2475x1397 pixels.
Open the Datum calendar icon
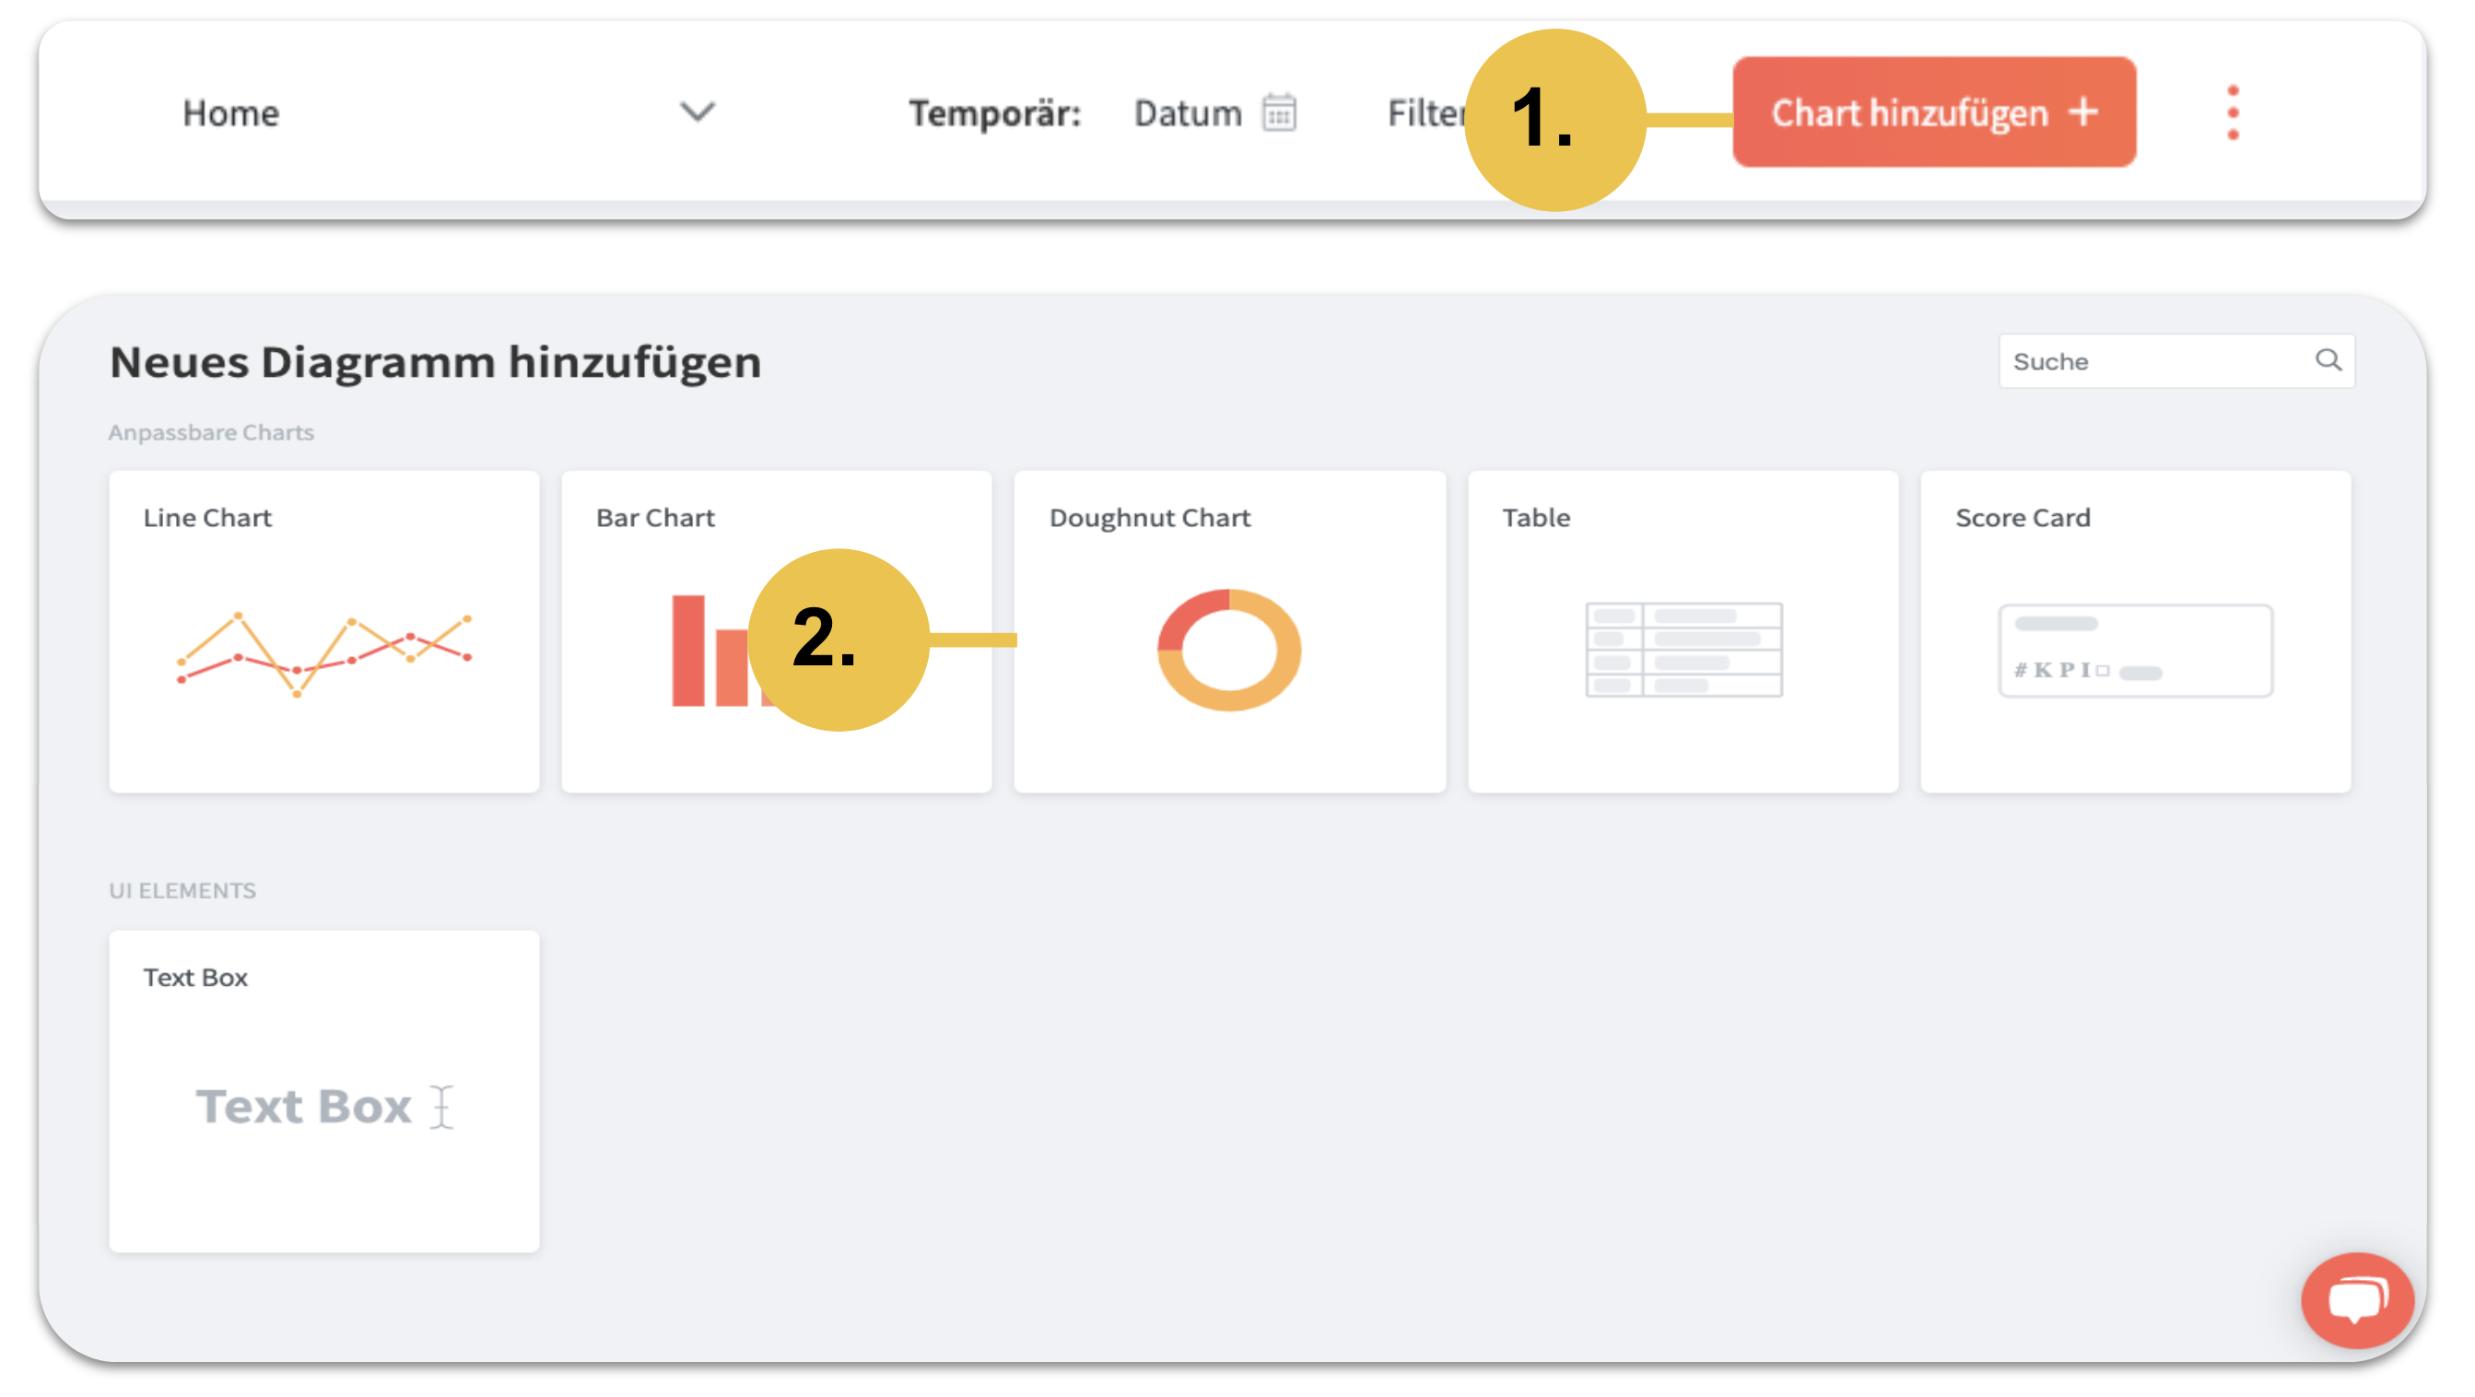click(x=1279, y=112)
